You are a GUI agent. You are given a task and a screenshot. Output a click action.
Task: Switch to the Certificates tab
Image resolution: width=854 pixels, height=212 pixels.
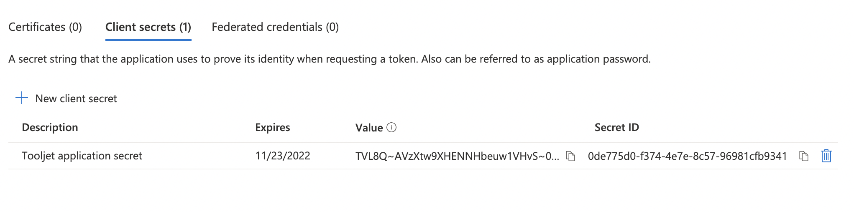[x=45, y=27]
